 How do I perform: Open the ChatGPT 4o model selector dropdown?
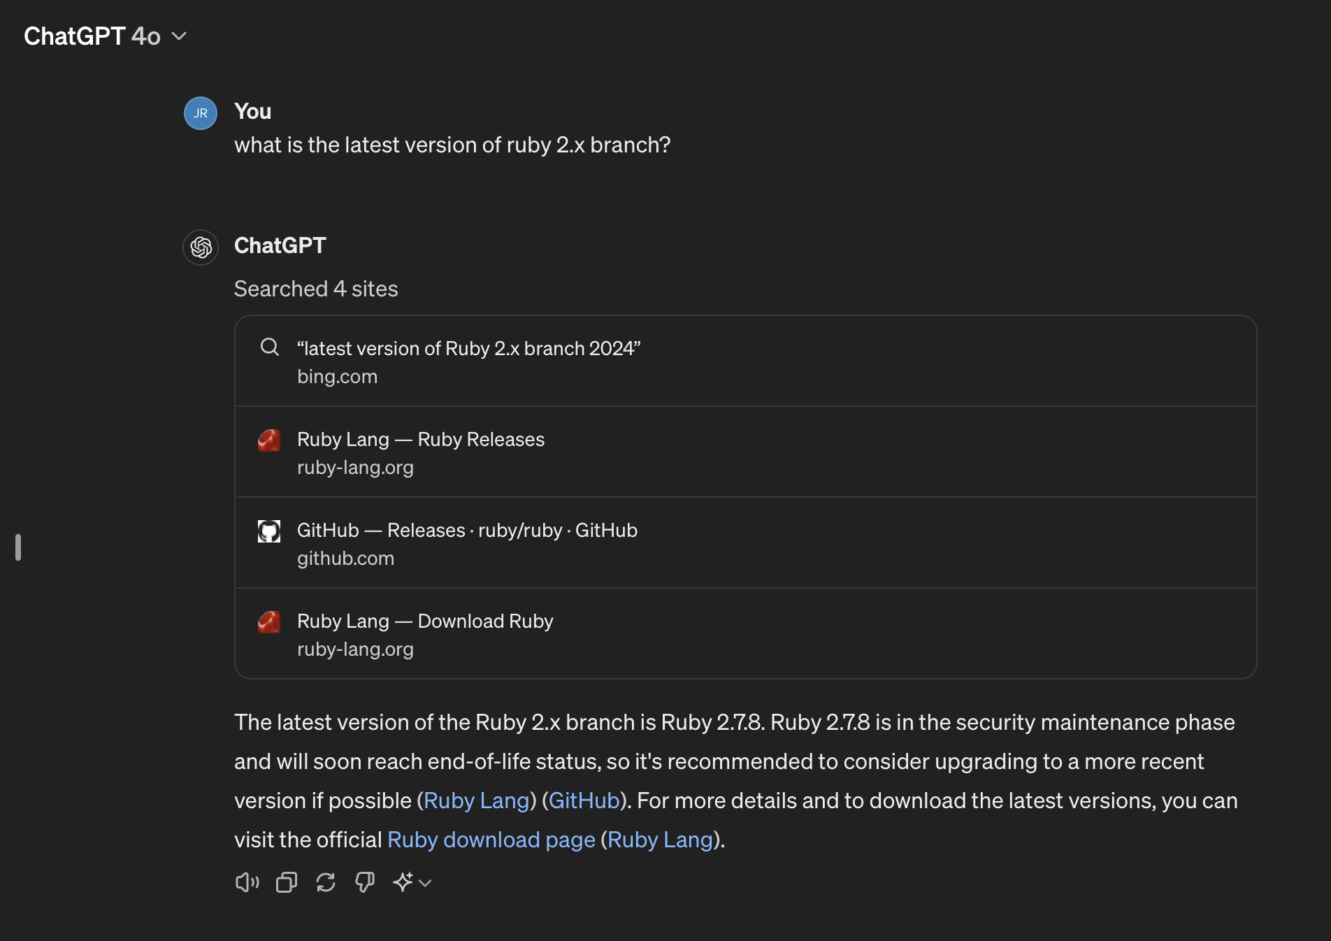pyautogui.click(x=105, y=36)
